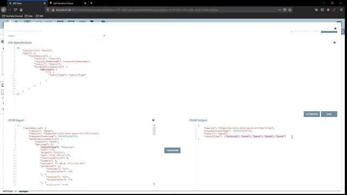347x195 pixels.
Task: Click the "requestTimestamp" line in JSON Output
Action: [x=228, y=131]
